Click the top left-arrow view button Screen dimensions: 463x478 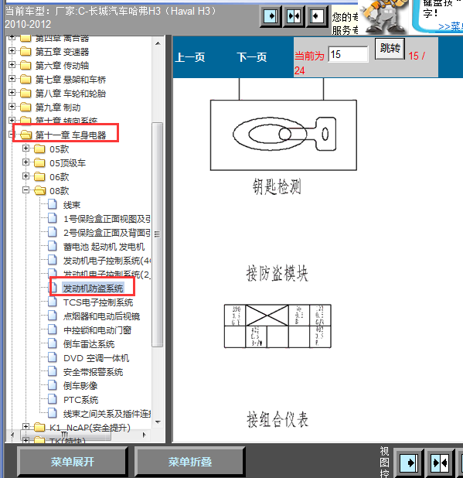tap(317, 16)
